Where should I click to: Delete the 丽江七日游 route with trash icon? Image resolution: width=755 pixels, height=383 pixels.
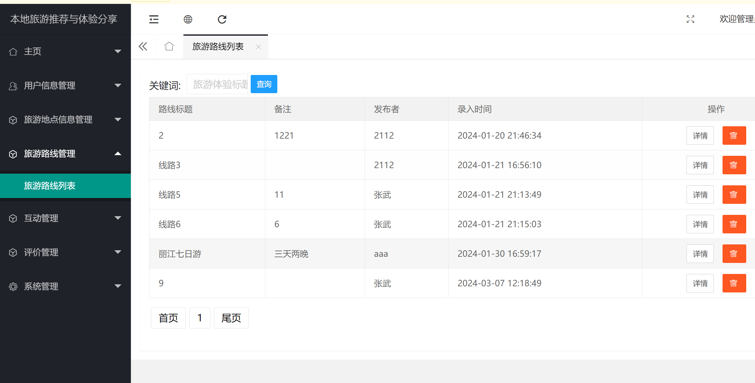tap(734, 254)
